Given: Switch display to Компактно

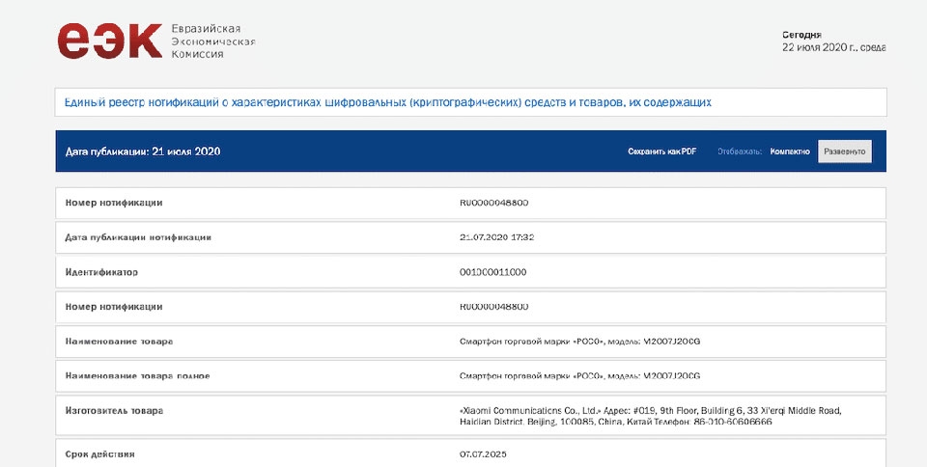Looking at the screenshot, I should click(789, 151).
